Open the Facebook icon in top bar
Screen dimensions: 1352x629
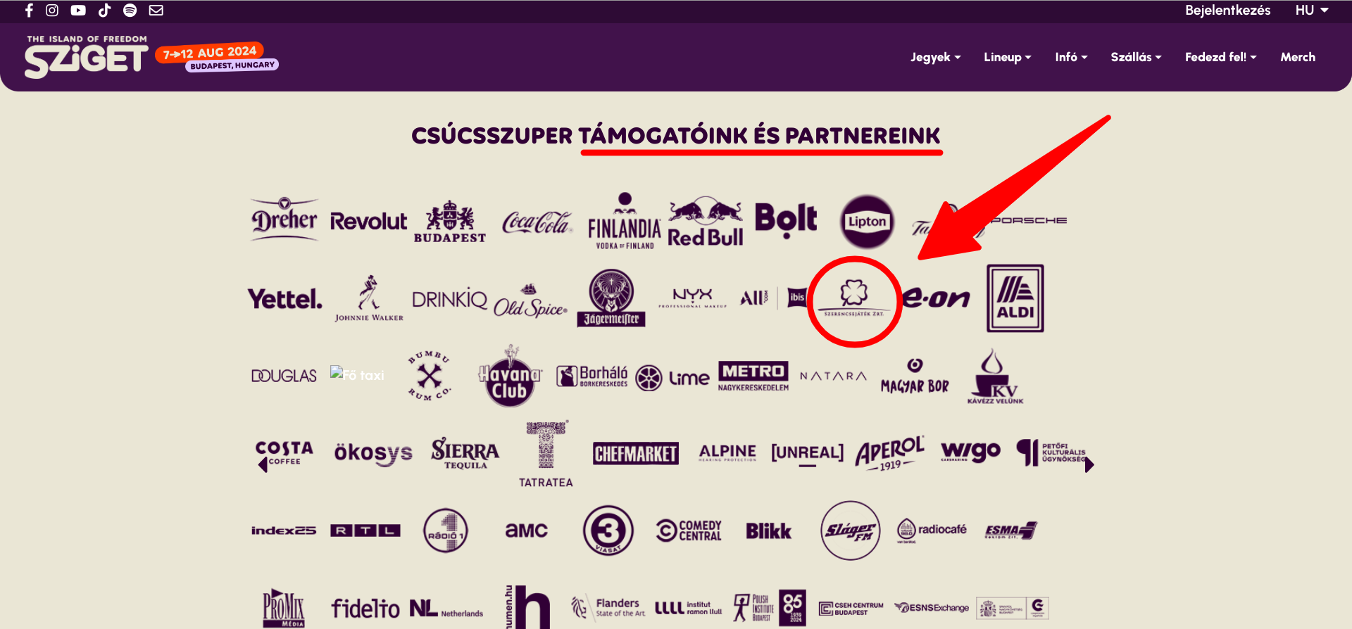click(x=29, y=11)
